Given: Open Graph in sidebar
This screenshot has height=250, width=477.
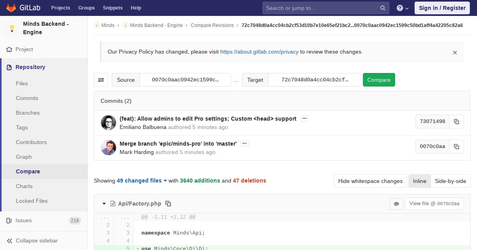Looking at the screenshot, I should pos(24,157).
